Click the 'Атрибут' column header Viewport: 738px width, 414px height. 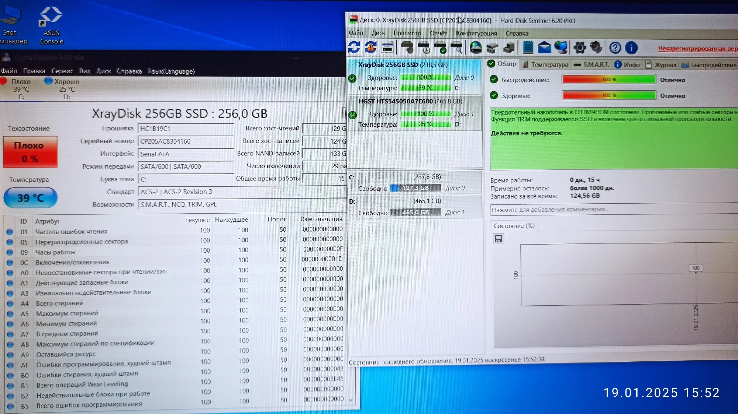(x=47, y=221)
